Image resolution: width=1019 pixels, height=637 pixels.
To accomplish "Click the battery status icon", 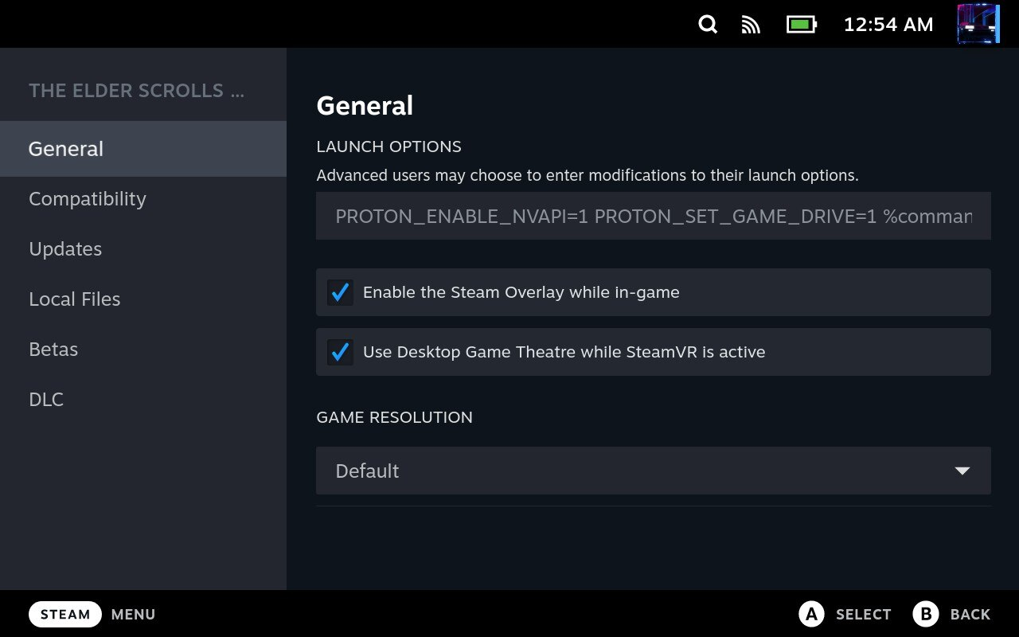I will tap(801, 25).
